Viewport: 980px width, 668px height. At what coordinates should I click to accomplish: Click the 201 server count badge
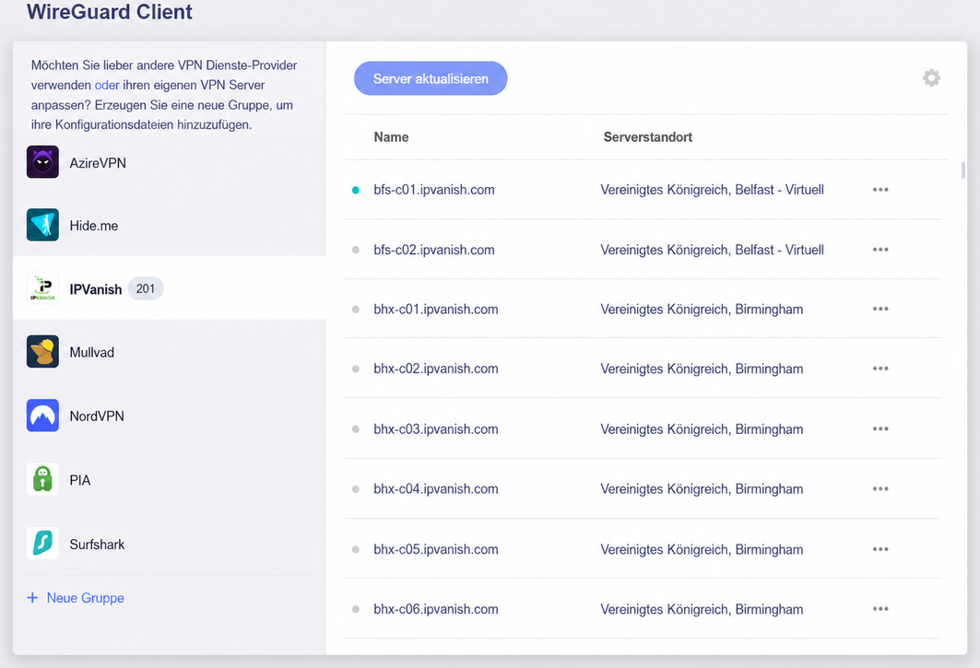click(146, 288)
